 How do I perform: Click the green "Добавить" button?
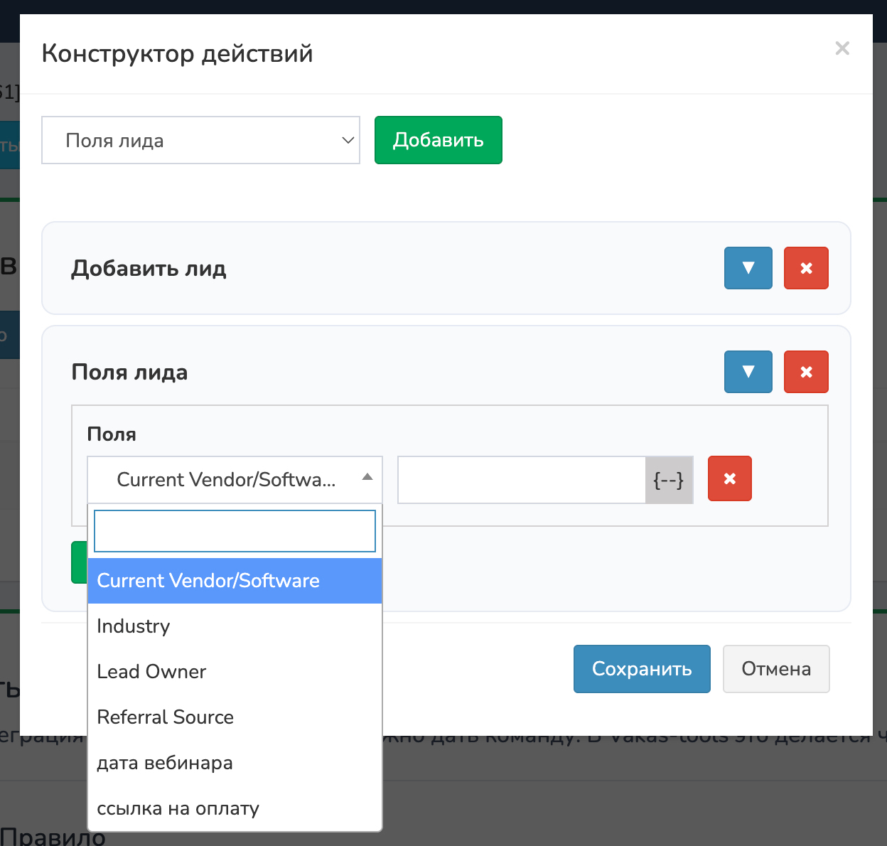tap(438, 140)
